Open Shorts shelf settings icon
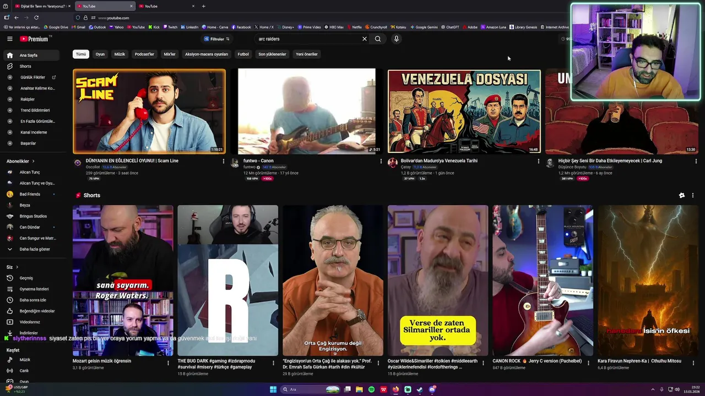 click(x=682, y=195)
